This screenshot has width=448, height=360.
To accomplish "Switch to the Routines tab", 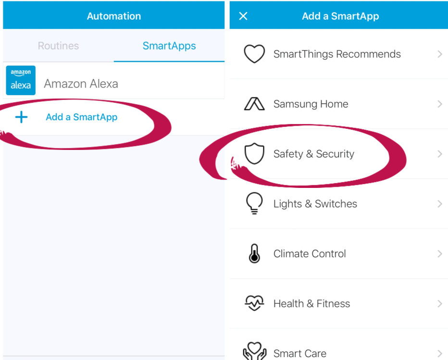I will point(58,46).
